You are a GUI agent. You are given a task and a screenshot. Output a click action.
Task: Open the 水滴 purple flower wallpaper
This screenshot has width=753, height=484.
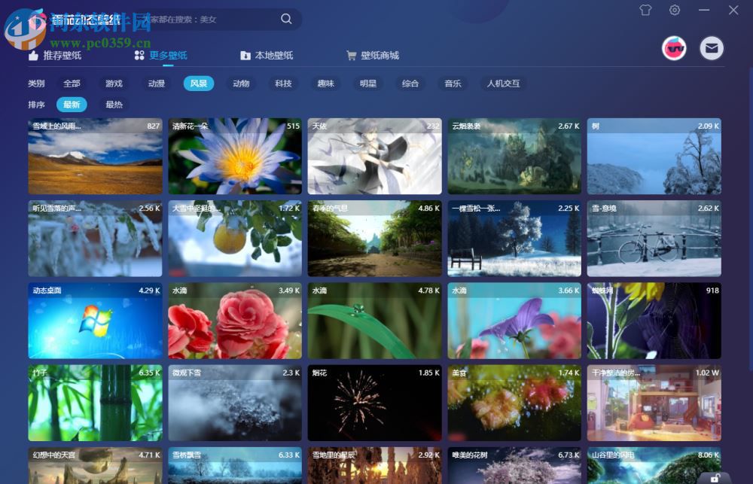[514, 320]
